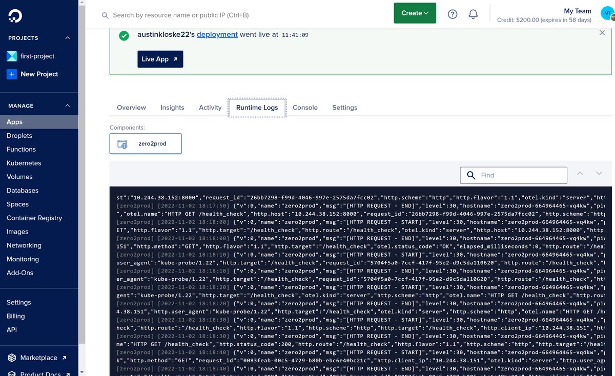Collapse the Projects section
Image resolution: width=615 pixels, height=376 pixels.
67,38
